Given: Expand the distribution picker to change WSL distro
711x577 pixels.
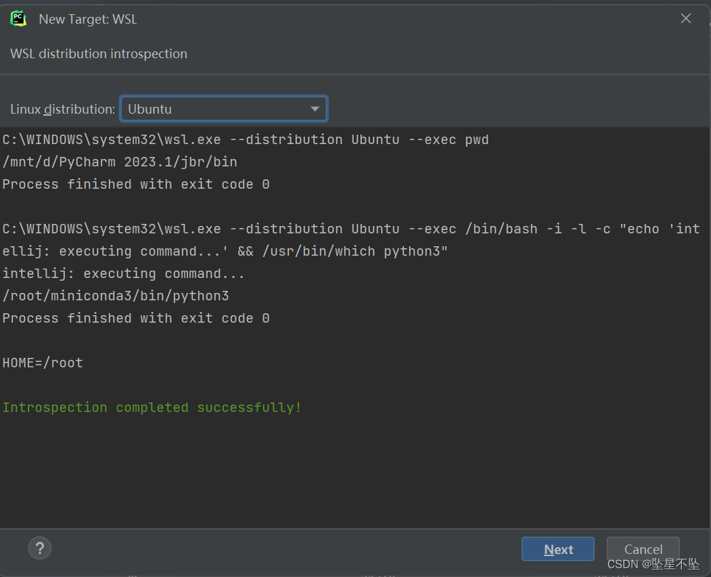Looking at the screenshot, I should click(315, 108).
